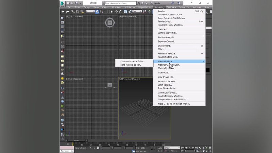The height and width of the screenshot is (153, 272).
Task: Click the binoculars search icon
Action: click(138, 3)
